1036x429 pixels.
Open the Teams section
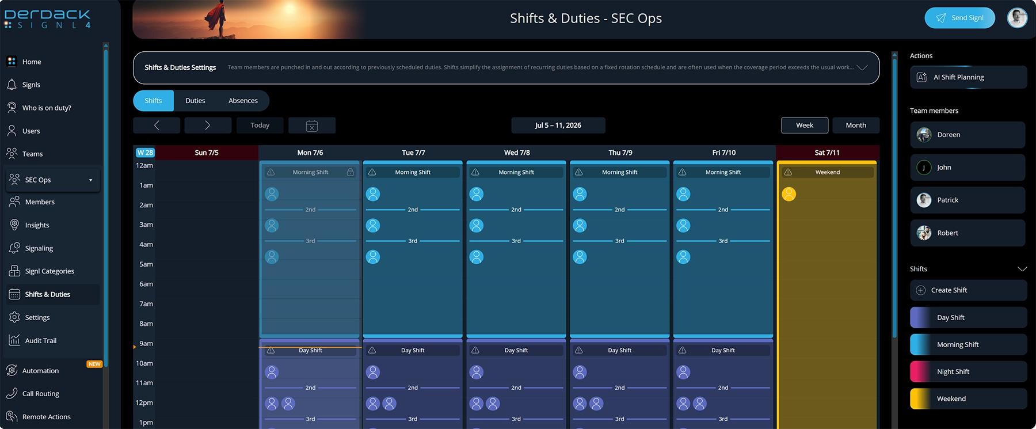(x=32, y=154)
